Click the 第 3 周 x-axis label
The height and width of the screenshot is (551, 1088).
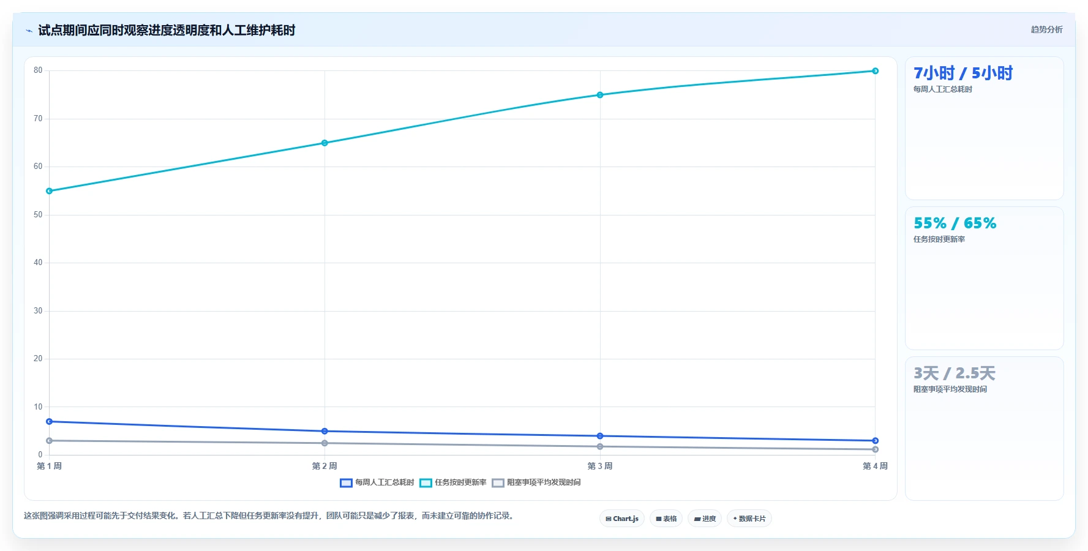600,467
